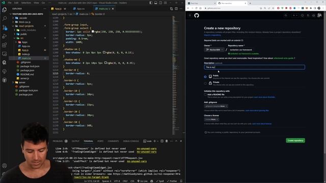This screenshot has height=183, width=326.
Task: Expand the server folder in Explorer
Action: (22, 82)
